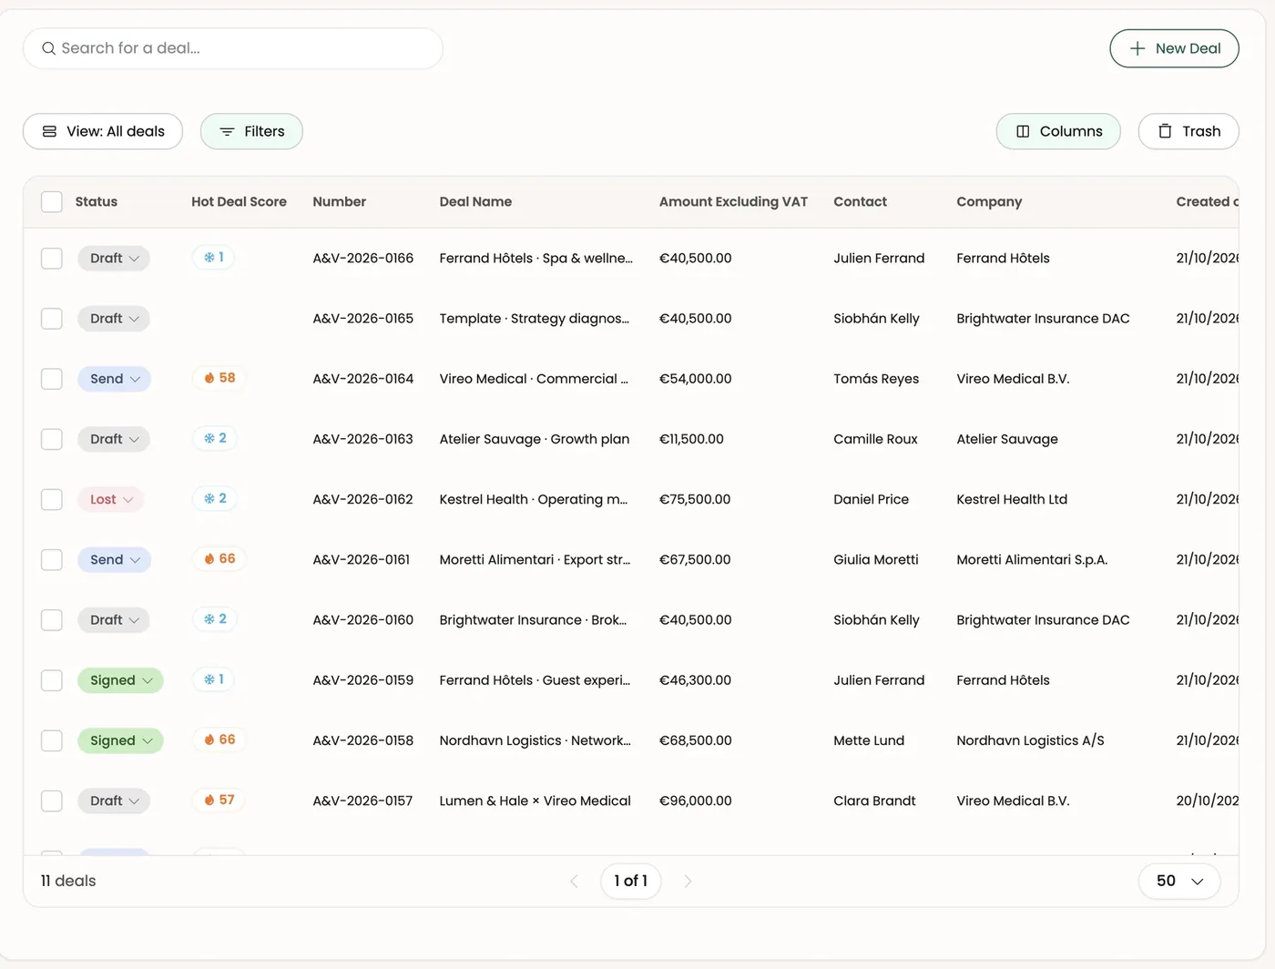Select the checkbox for deal A&V-2026-0164
The width and height of the screenshot is (1275, 969).
[x=52, y=379]
